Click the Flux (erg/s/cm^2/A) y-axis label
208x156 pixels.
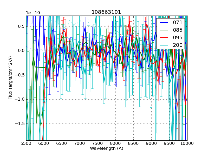click(10, 78)
